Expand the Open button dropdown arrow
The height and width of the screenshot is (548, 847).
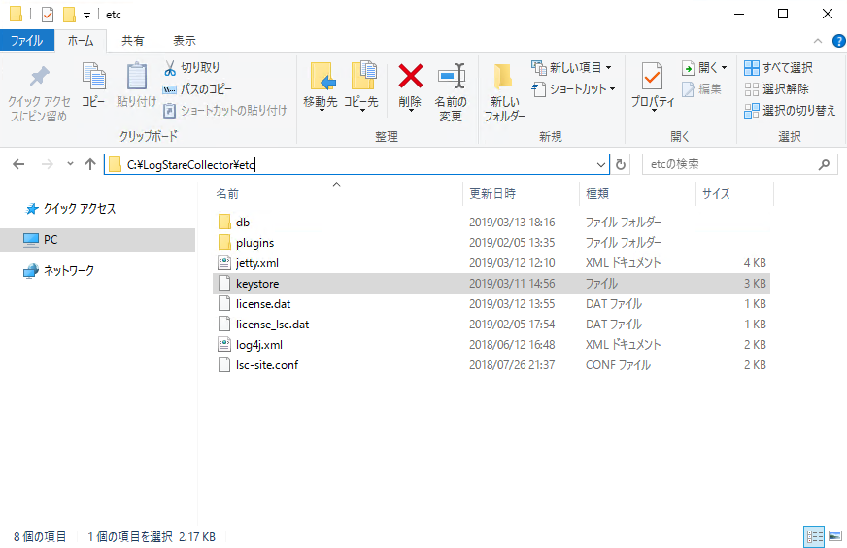(725, 68)
